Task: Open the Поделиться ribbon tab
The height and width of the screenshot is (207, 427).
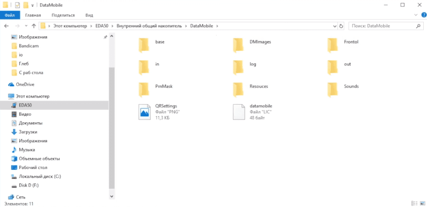Action: (63, 15)
